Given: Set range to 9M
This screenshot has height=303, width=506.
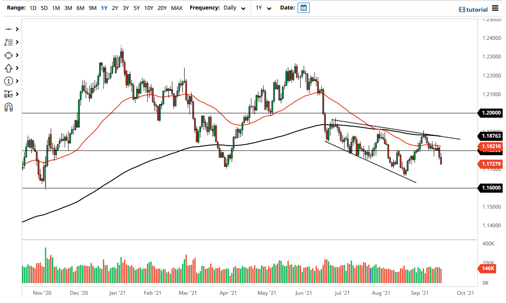Looking at the screenshot, I should [x=92, y=8].
